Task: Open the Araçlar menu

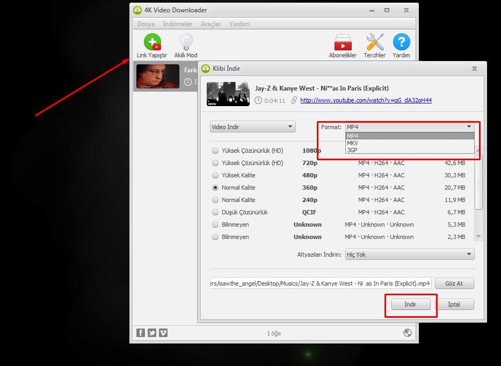Action: tap(211, 24)
